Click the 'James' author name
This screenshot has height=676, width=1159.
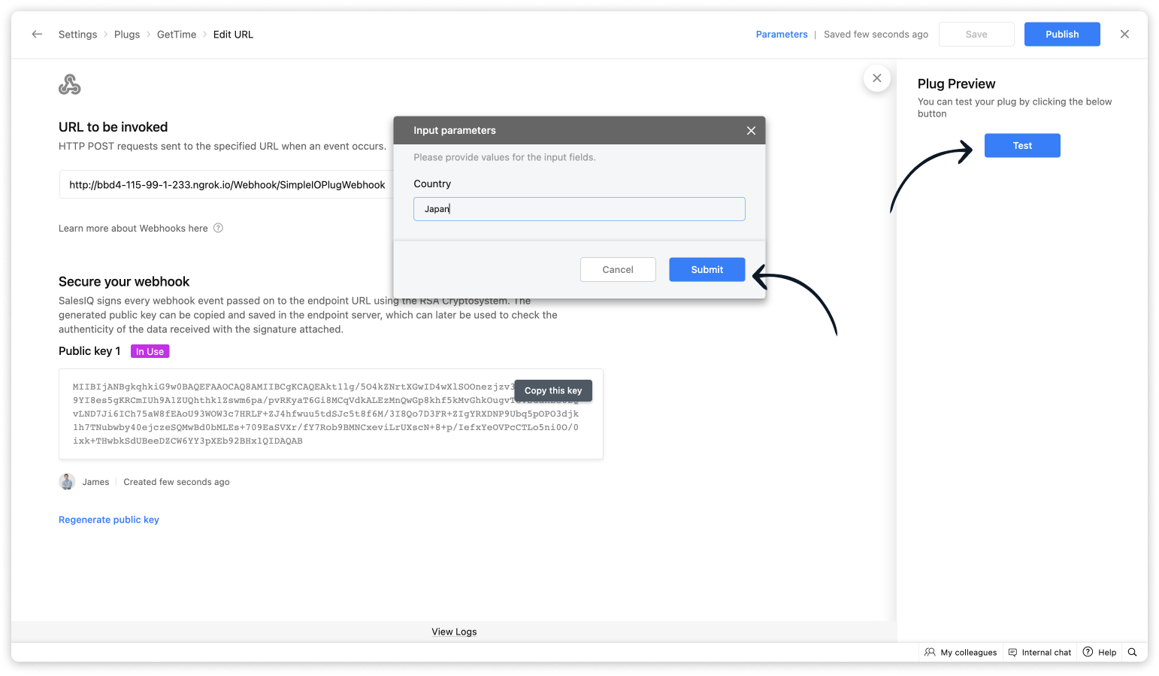(x=95, y=482)
